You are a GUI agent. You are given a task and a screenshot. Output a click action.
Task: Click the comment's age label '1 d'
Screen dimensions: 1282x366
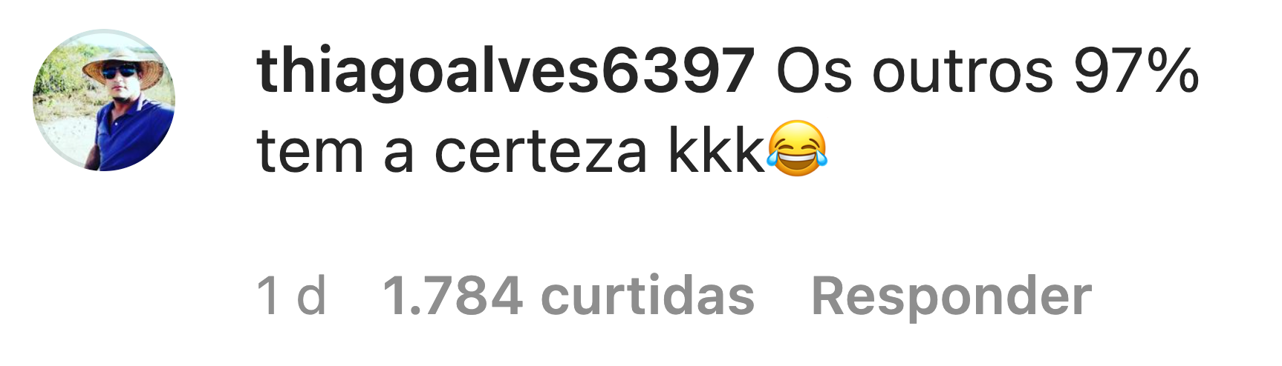[291, 296]
